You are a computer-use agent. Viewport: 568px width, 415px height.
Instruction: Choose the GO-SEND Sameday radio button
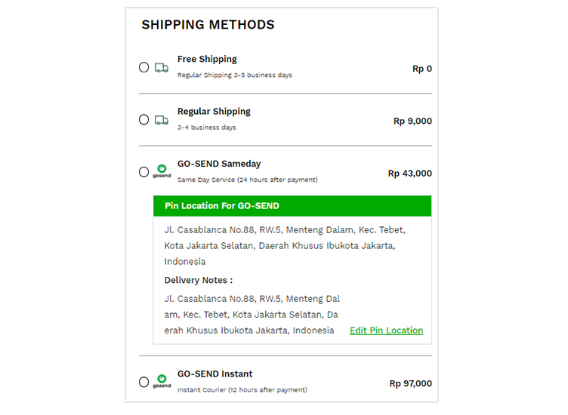[x=144, y=172]
